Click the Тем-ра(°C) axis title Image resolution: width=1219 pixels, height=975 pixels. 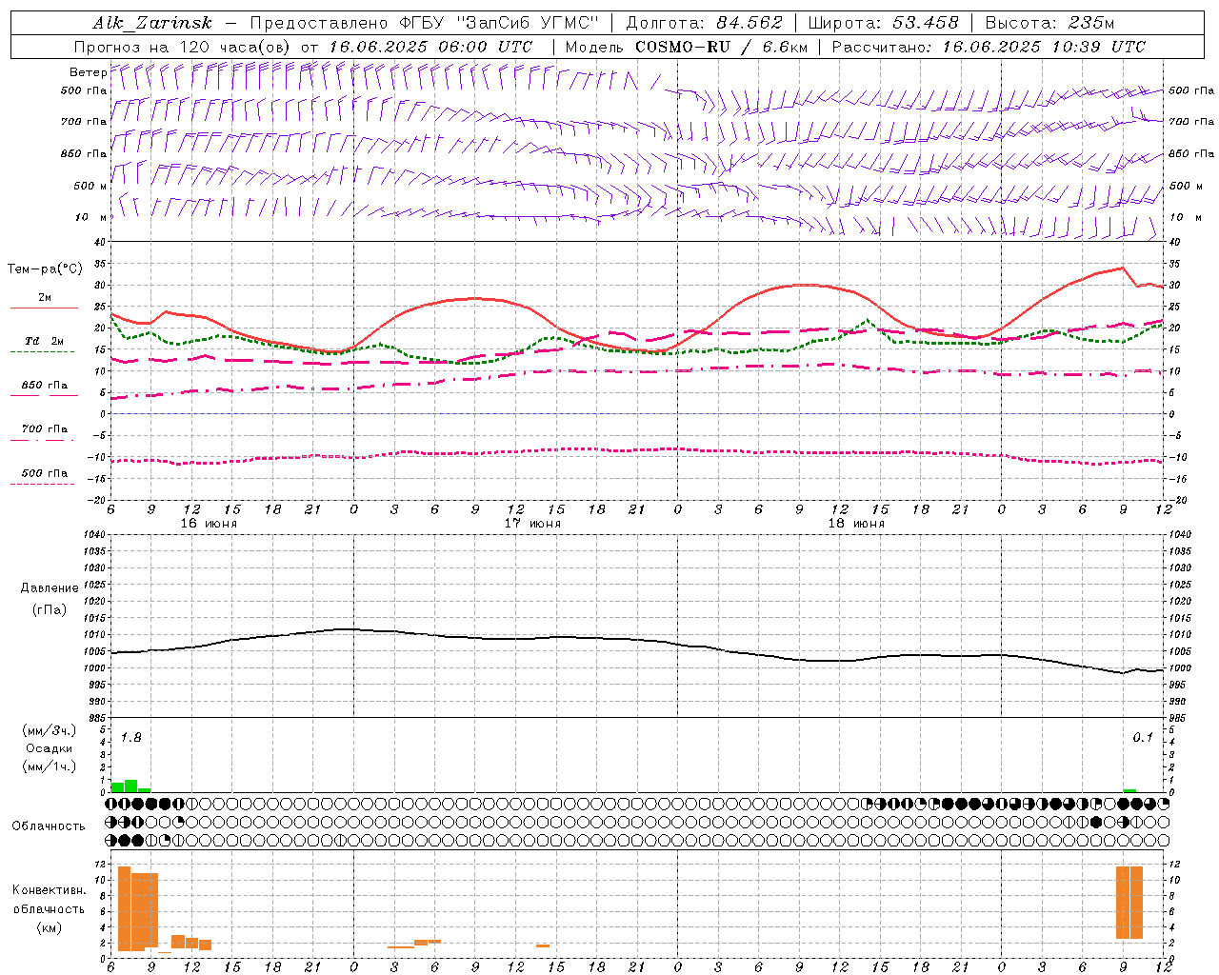(45, 269)
